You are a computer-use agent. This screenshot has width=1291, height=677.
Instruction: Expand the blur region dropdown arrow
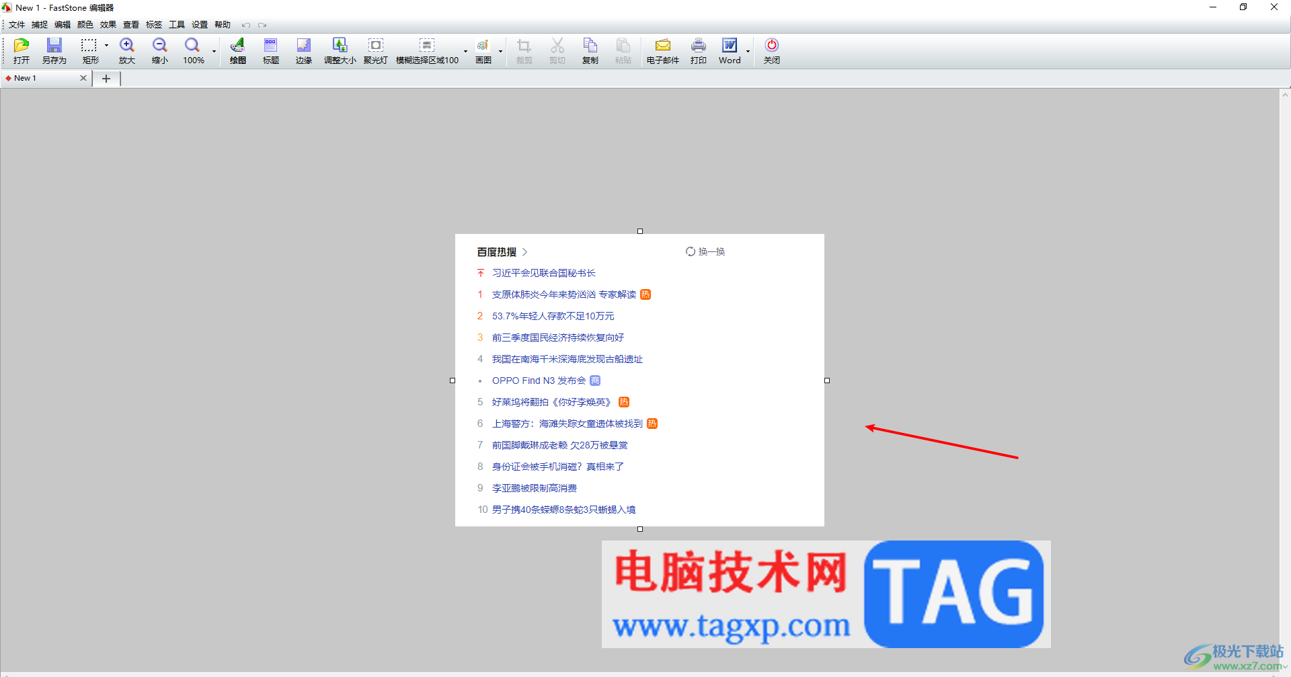pyautogui.click(x=465, y=51)
